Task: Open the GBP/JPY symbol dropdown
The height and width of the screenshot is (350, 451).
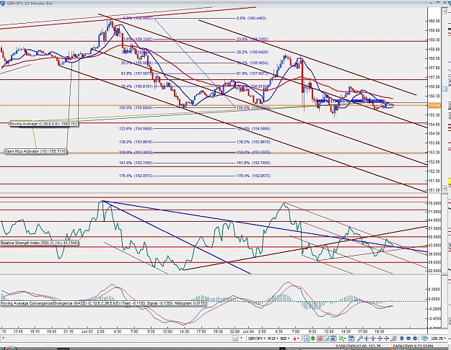Action: (257, 338)
